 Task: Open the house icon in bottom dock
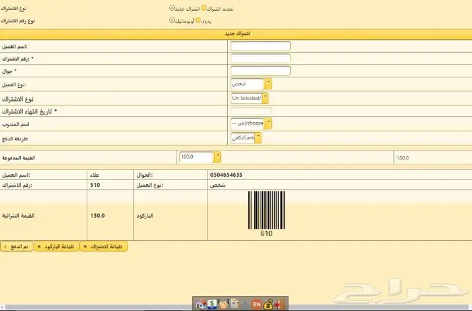click(x=200, y=304)
